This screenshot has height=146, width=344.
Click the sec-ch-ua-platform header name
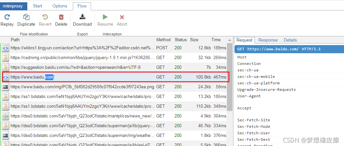click(x=258, y=83)
